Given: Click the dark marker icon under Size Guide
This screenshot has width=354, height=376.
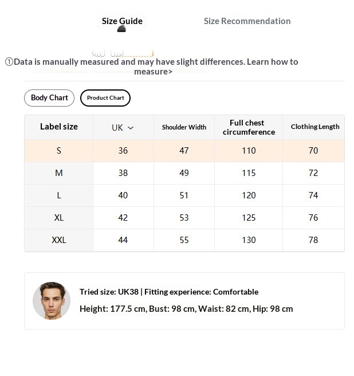Looking at the screenshot, I should (x=121, y=29).
